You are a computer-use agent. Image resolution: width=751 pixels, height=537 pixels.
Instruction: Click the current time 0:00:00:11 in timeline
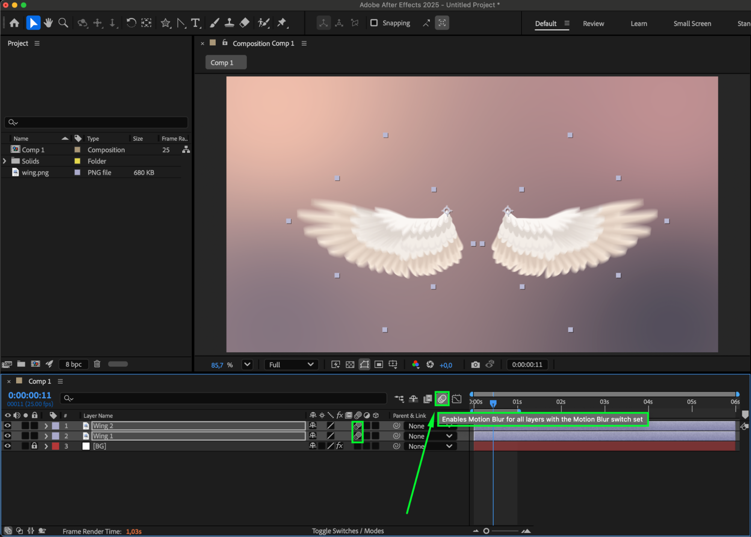[x=30, y=395]
